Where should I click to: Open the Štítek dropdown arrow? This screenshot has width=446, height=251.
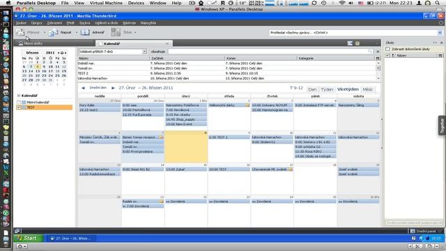point(135,33)
